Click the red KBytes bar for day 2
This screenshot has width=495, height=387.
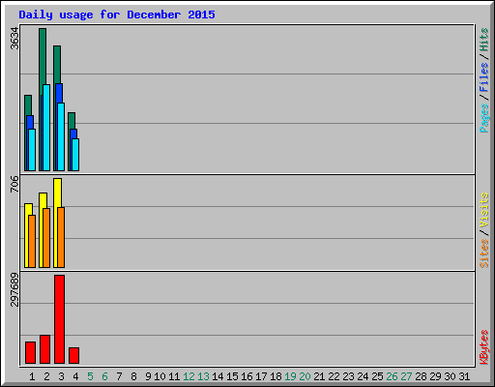[44, 349]
